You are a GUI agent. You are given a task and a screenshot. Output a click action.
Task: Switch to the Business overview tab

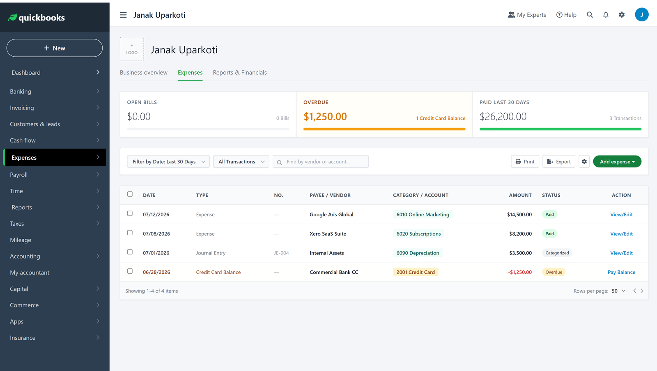point(144,73)
